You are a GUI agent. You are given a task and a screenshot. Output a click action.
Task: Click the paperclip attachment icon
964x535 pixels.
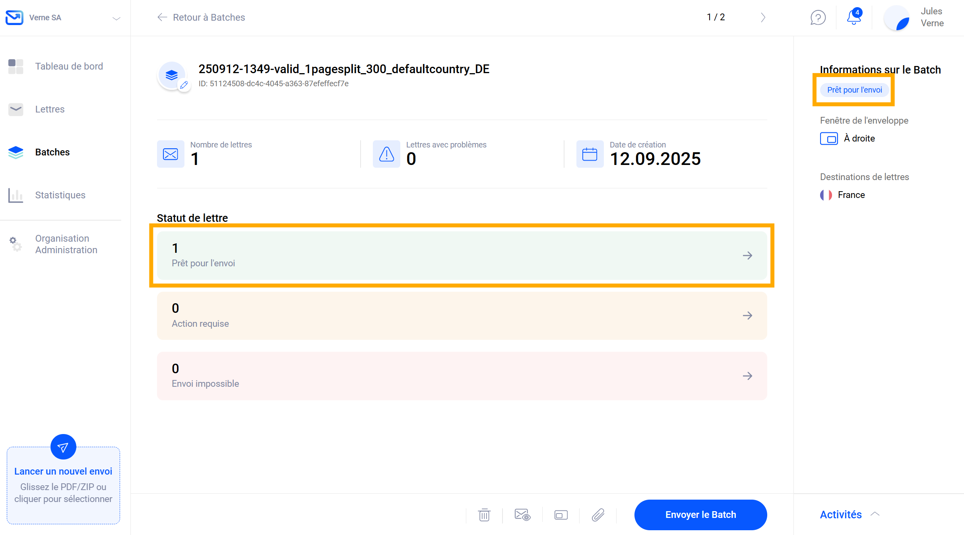point(598,515)
